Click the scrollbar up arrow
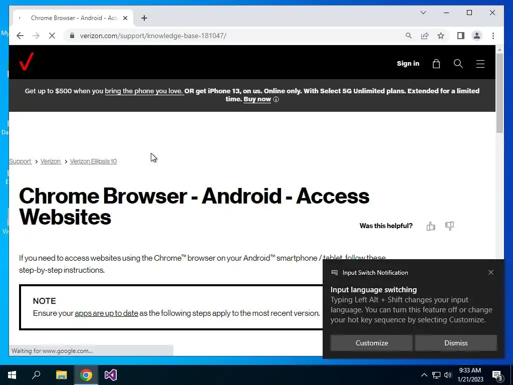Screen dimensions: 513x385 499,50
